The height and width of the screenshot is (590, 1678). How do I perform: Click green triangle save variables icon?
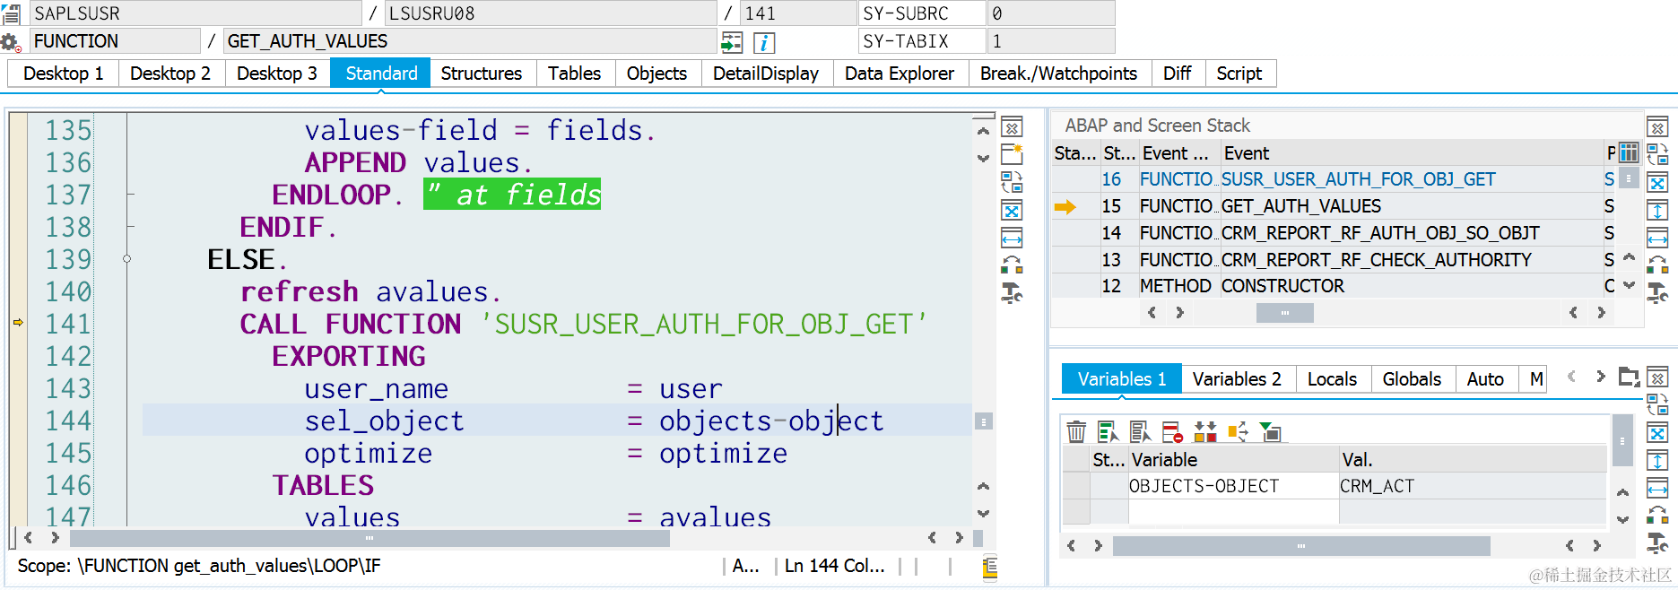tap(1270, 432)
